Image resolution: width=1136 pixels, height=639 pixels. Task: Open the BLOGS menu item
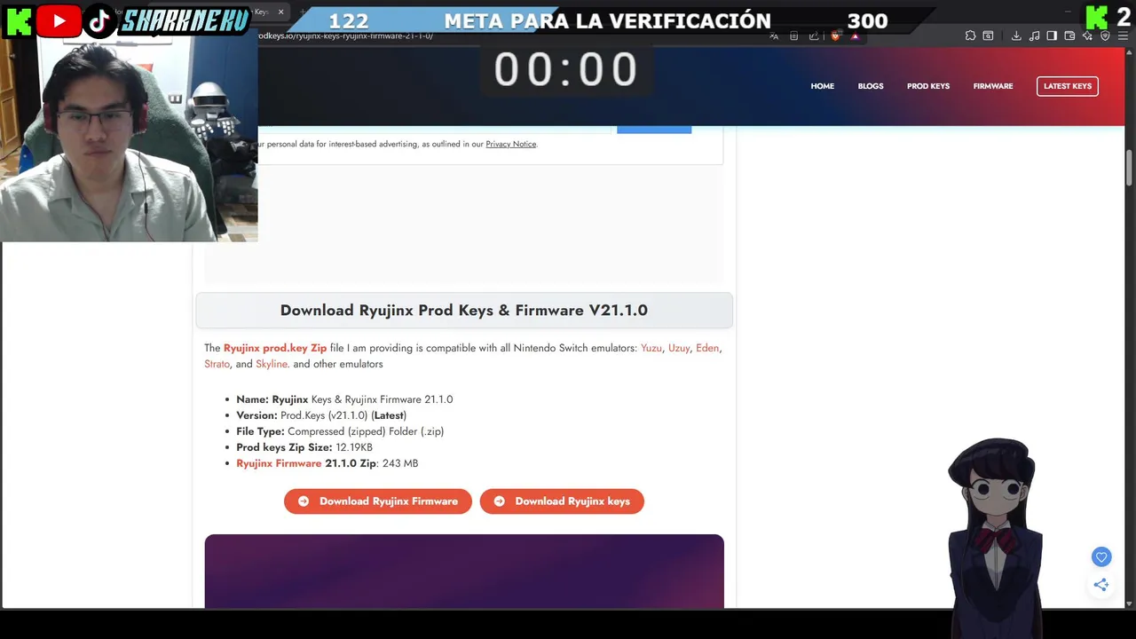[x=871, y=86]
